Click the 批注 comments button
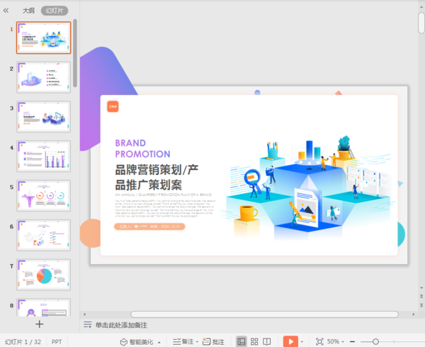 [213, 342]
